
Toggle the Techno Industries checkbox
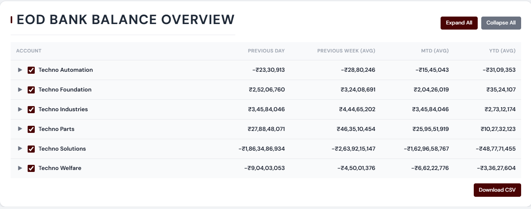[31, 110]
